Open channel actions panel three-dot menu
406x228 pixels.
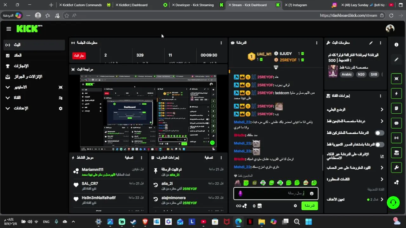(x=380, y=96)
